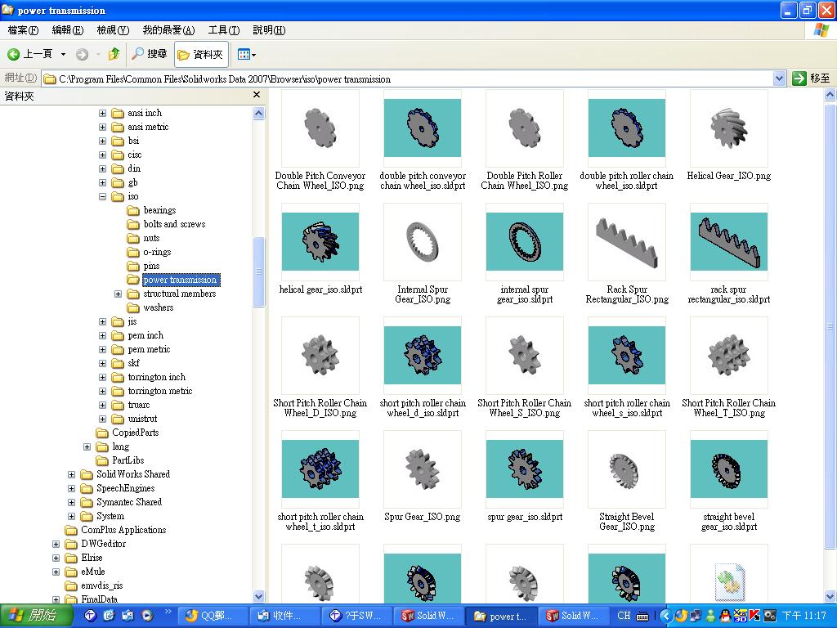Viewport: 837px width, 628px height.
Task: Open the 檔案(F) menu
Action: click(x=23, y=30)
